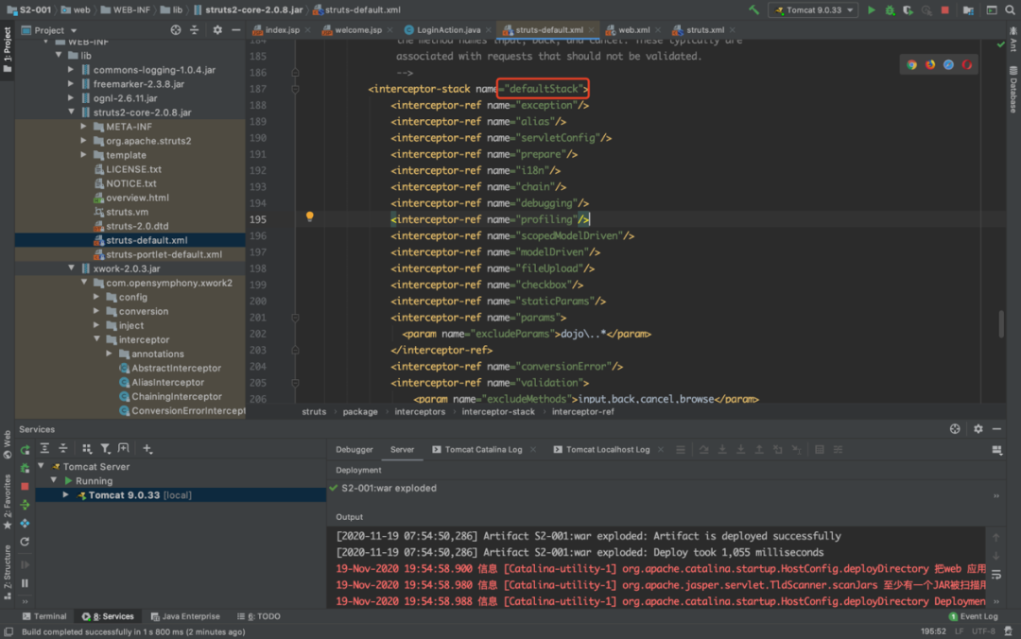Open in Chrome browser icon in the editor

point(911,64)
